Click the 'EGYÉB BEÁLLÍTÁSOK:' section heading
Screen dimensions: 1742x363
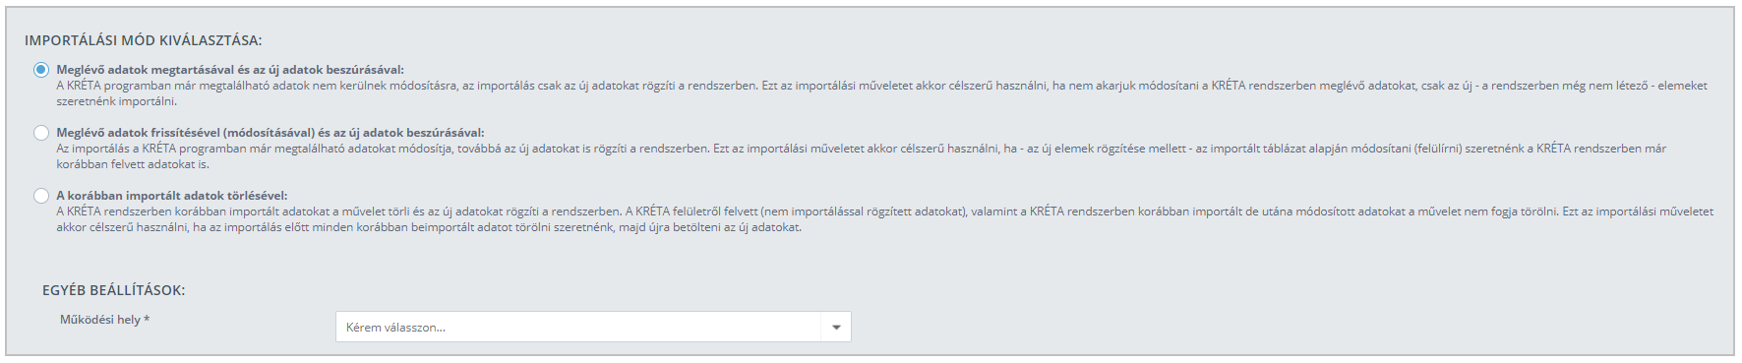113,290
